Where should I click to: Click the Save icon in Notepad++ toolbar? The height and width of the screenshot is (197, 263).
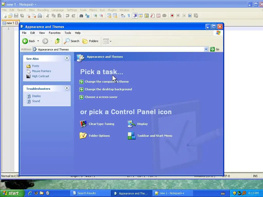point(16,16)
